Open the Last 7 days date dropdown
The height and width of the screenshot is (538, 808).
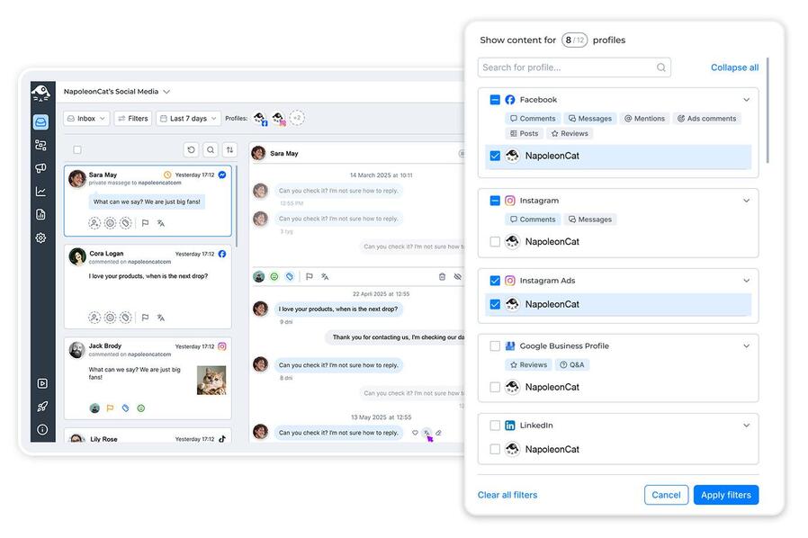click(x=189, y=119)
